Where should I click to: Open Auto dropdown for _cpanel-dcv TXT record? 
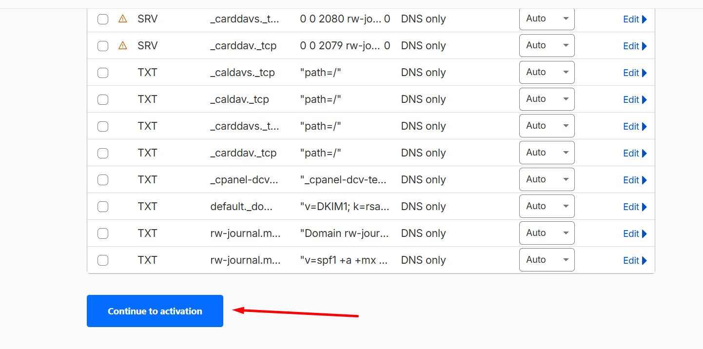[x=547, y=179]
